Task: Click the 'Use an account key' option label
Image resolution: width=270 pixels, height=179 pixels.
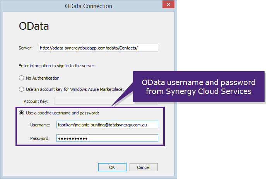Action: 75,89
